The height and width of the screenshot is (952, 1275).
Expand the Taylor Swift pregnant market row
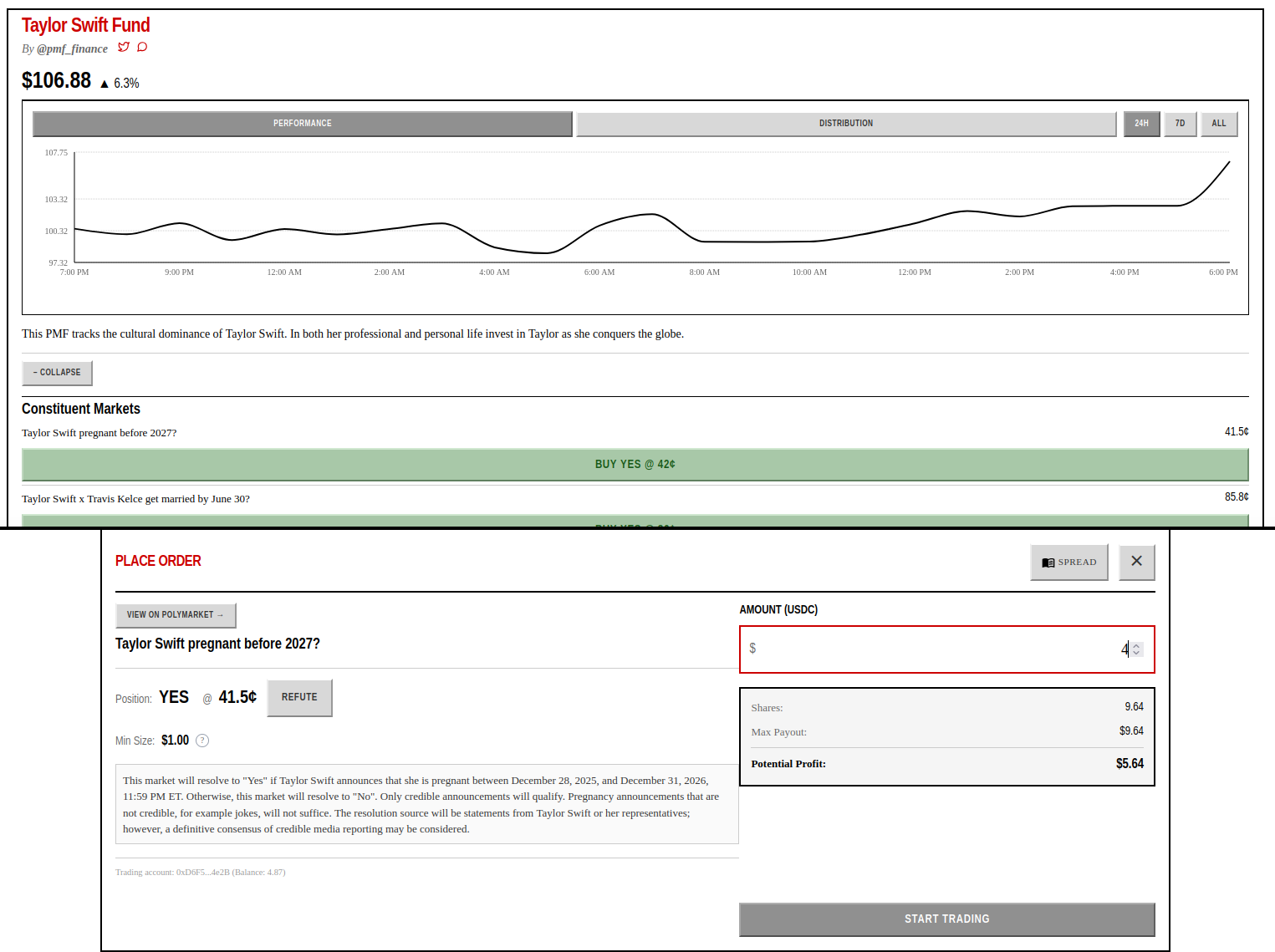tap(99, 432)
